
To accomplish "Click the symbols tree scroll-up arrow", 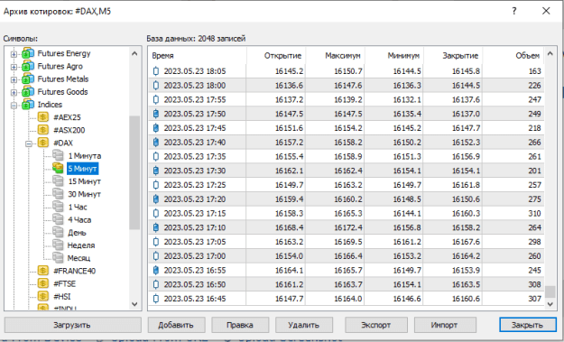I will 134,53.
